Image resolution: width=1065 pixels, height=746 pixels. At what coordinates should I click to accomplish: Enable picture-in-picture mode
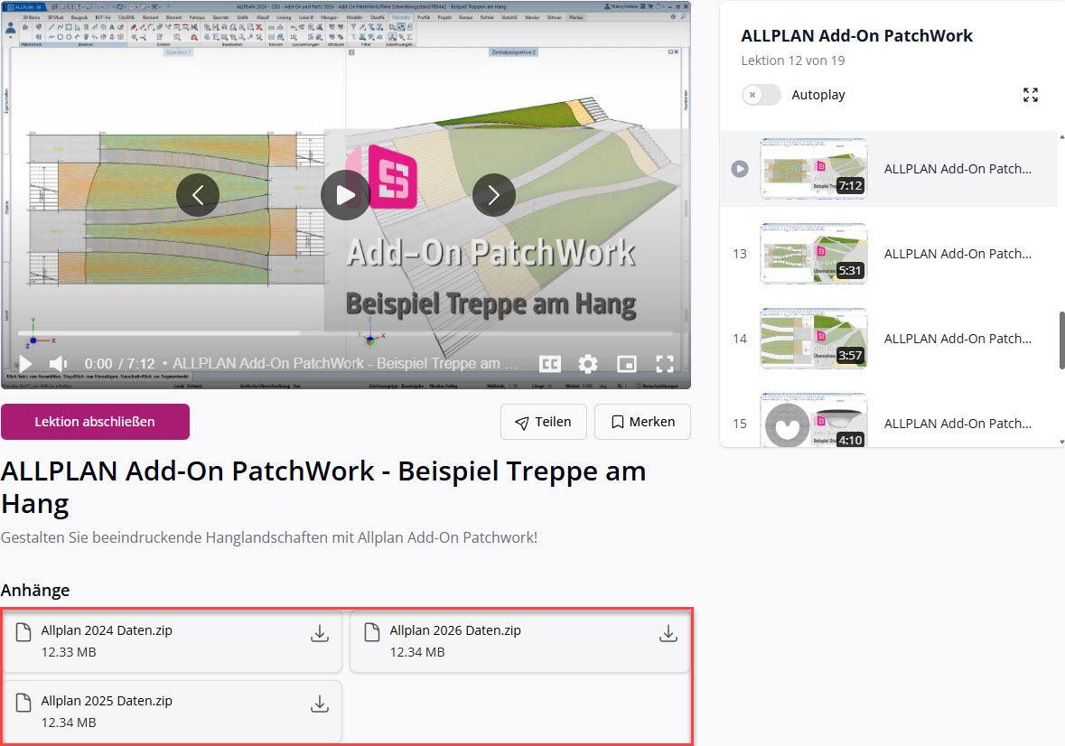click(627, 364)
